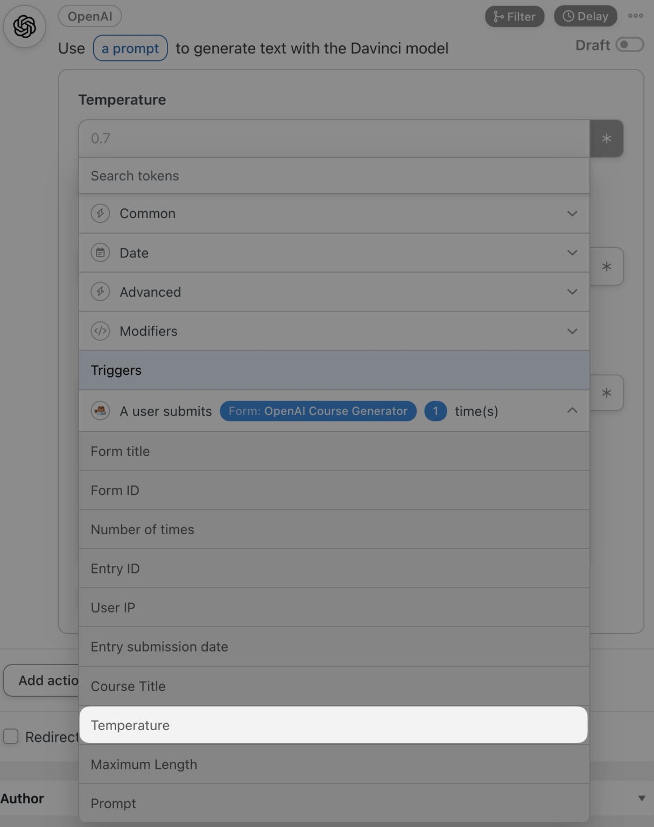
Task: Click the OpenAI logo icon
Action: [x=24, y=26]
